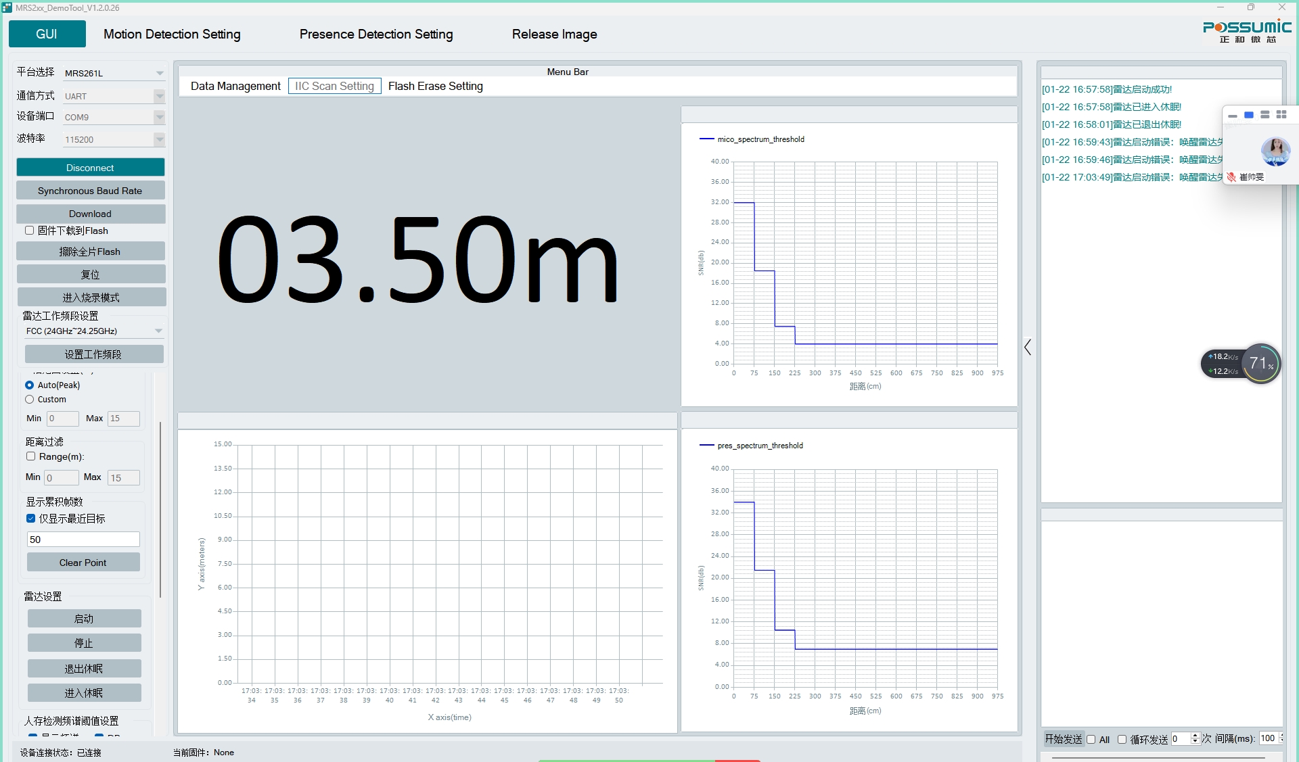This screenshot has width=1299, height=762.
Task: Minimize the floating meeting widget
Action: coord(1233,116)
